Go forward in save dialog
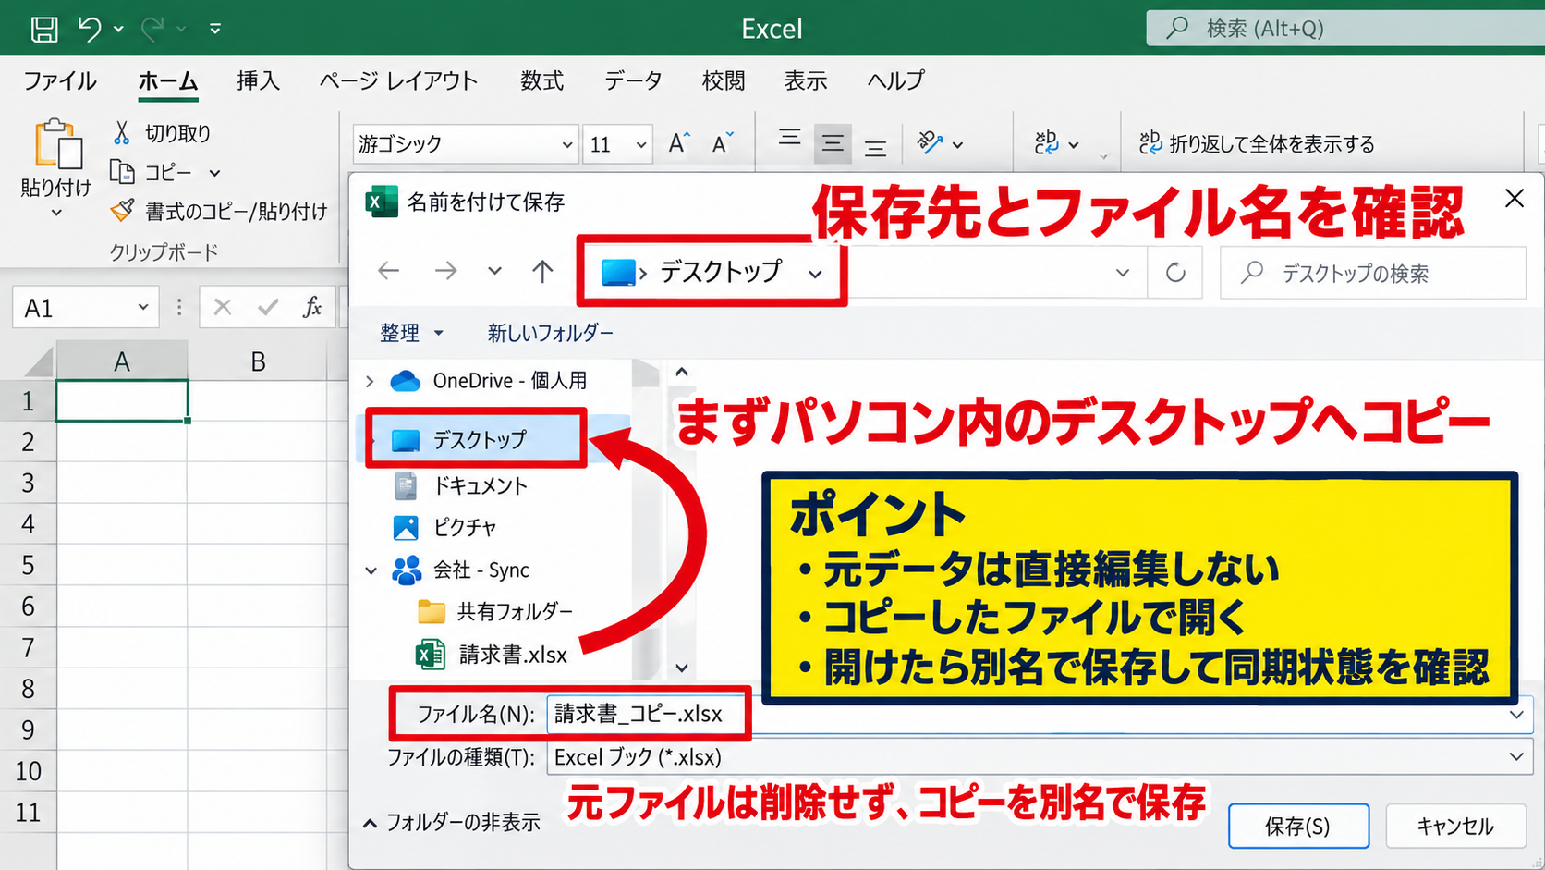The image size is (1545, 870). [446, 271]
